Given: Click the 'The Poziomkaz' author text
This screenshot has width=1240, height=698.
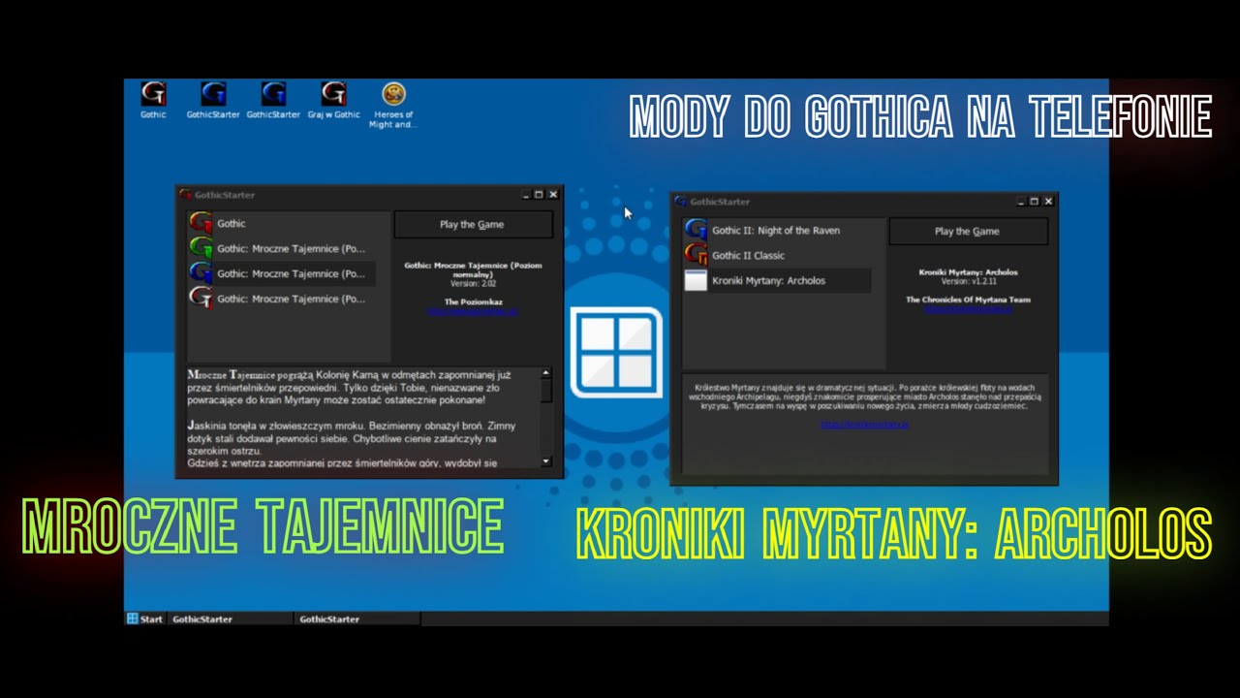Looking at the screenshot, I should pyautogui.click(x=473, y=302).
